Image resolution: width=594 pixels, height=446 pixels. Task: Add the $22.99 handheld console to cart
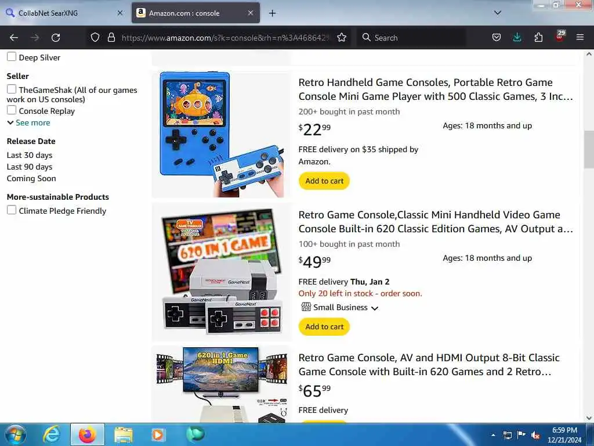(324, 181)
